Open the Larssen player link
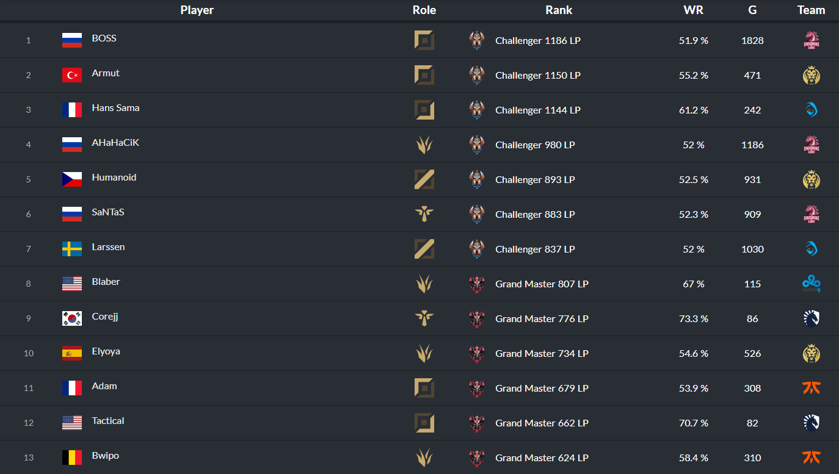The image size is (839, 474). pyautogui.click(x=108, y=247)
